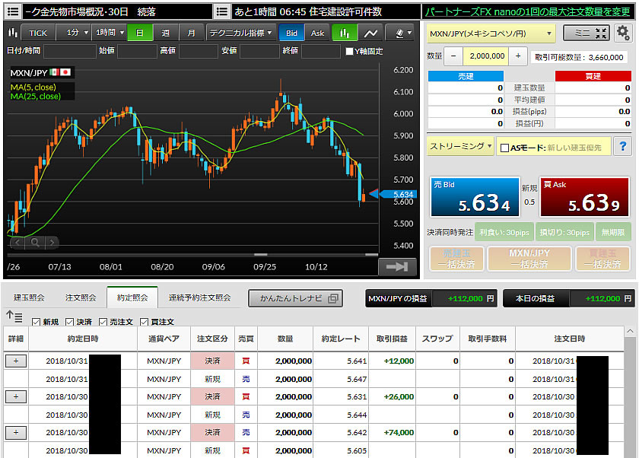This screenshot has height=458, width=639.
Task: Click 売建玉一括決済 button
Action: point(457,259)
